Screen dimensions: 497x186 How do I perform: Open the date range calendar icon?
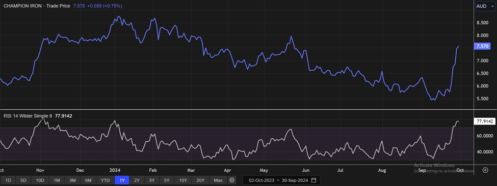[314, 180]
